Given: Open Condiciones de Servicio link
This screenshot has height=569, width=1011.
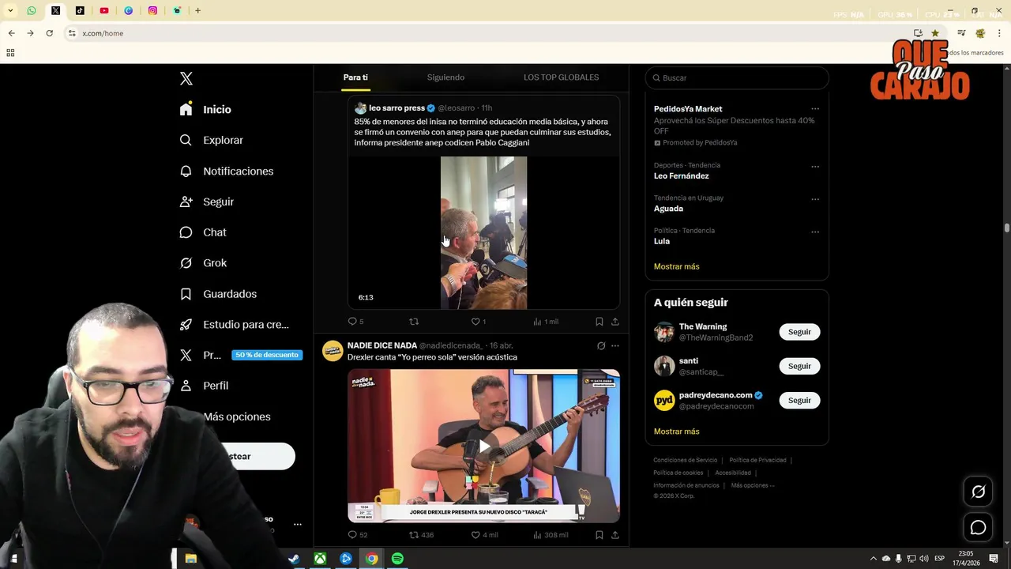Looking at the screenshot, I should tap(685, 460).
